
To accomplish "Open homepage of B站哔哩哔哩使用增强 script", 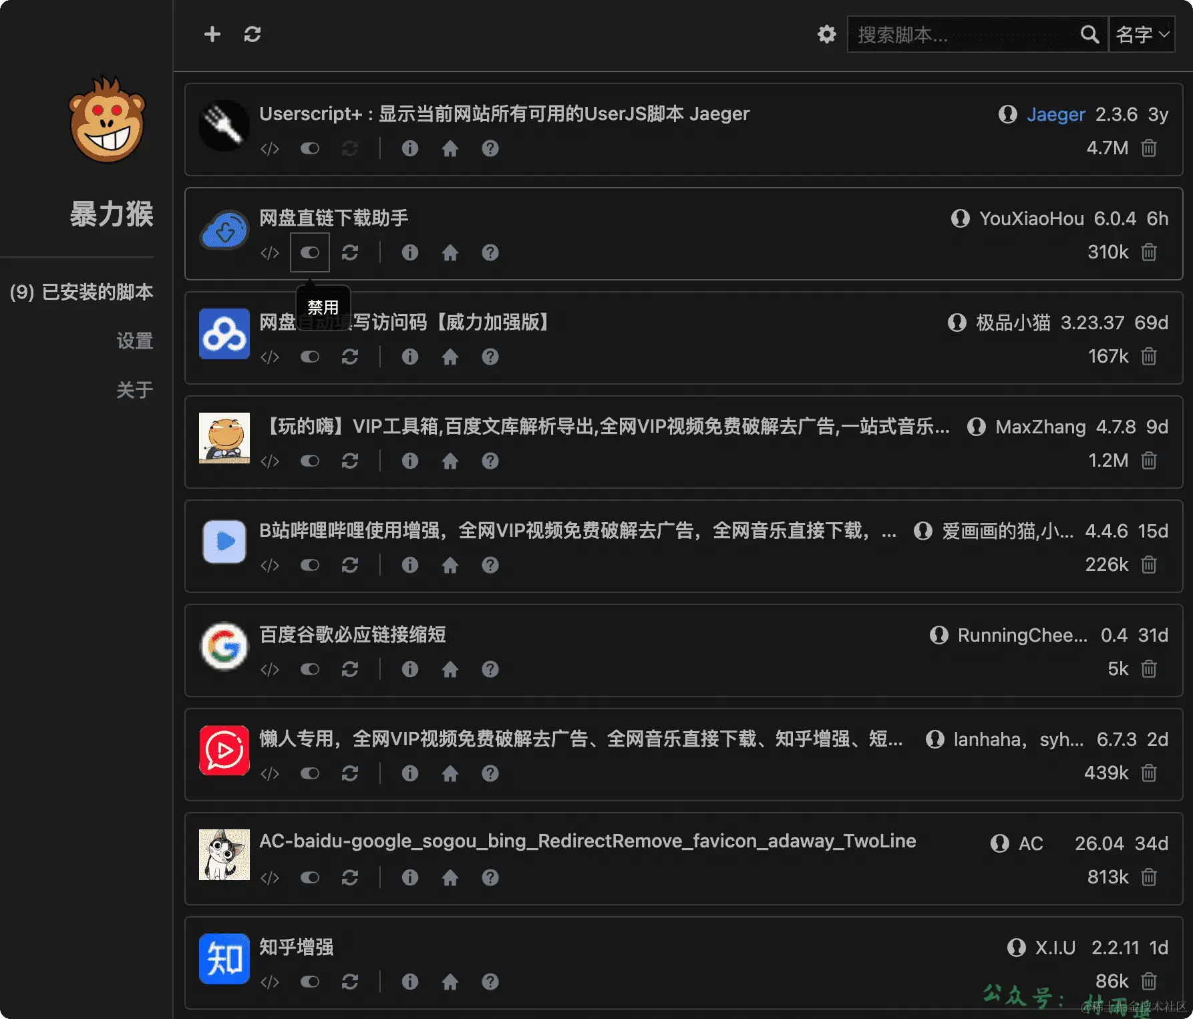I will coord(450,565).
